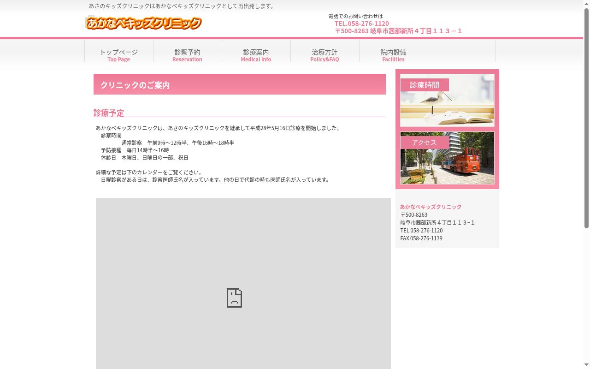Open the トップページ Top Page menu
Viewport: 590px width, 369px height.
119,55
